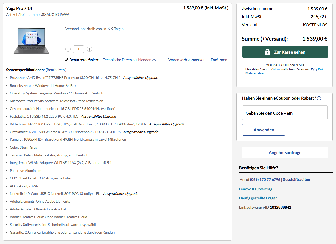Screen dimensions: 336x244
Task: Click the lock icon on the checkout button
Action: [267, 52]
